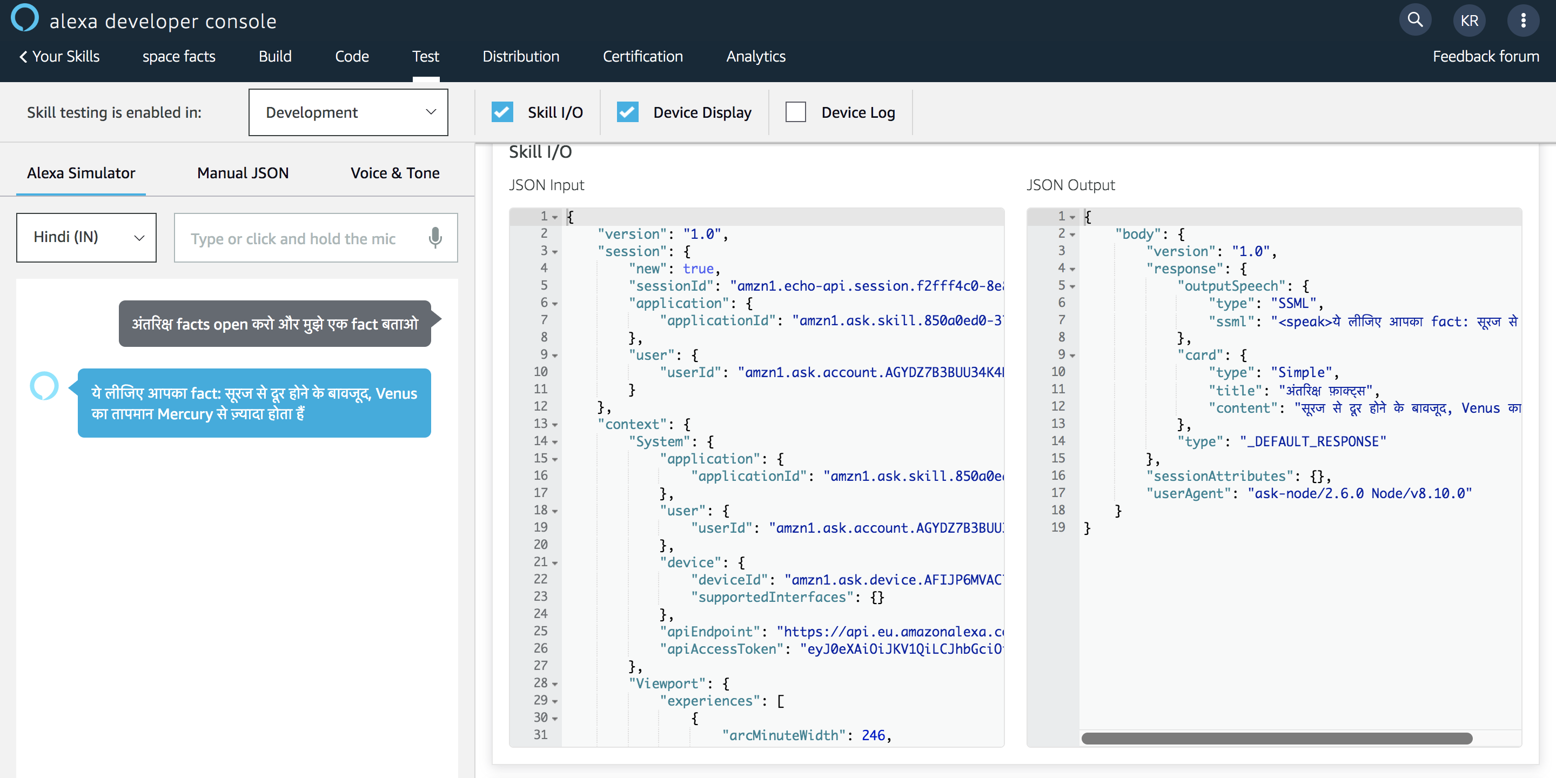1556x778 pixels.
Task: Open the Hindi (IN) language selector
Action: [x=86, y=237]
